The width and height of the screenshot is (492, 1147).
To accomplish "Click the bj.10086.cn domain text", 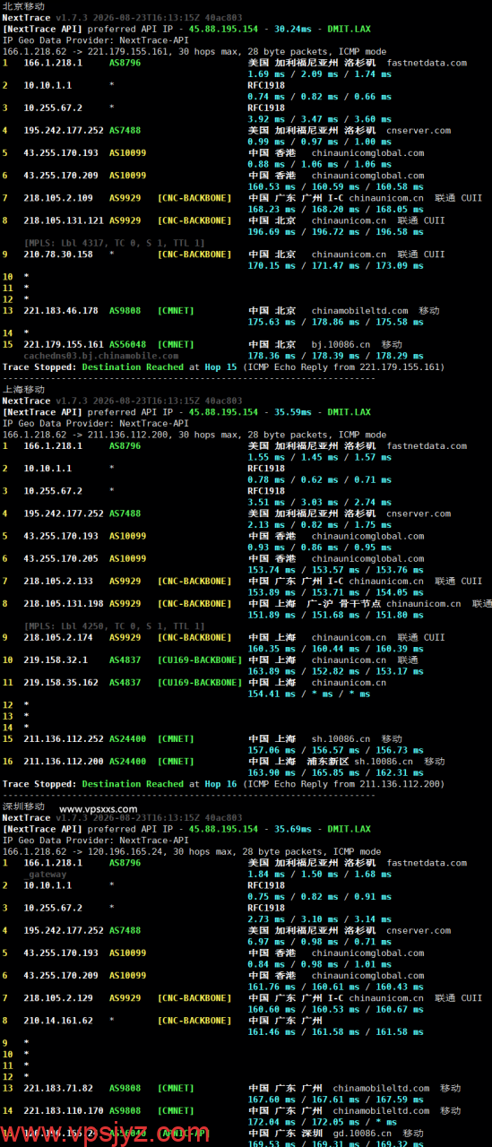I will click(x=341, y=344).
